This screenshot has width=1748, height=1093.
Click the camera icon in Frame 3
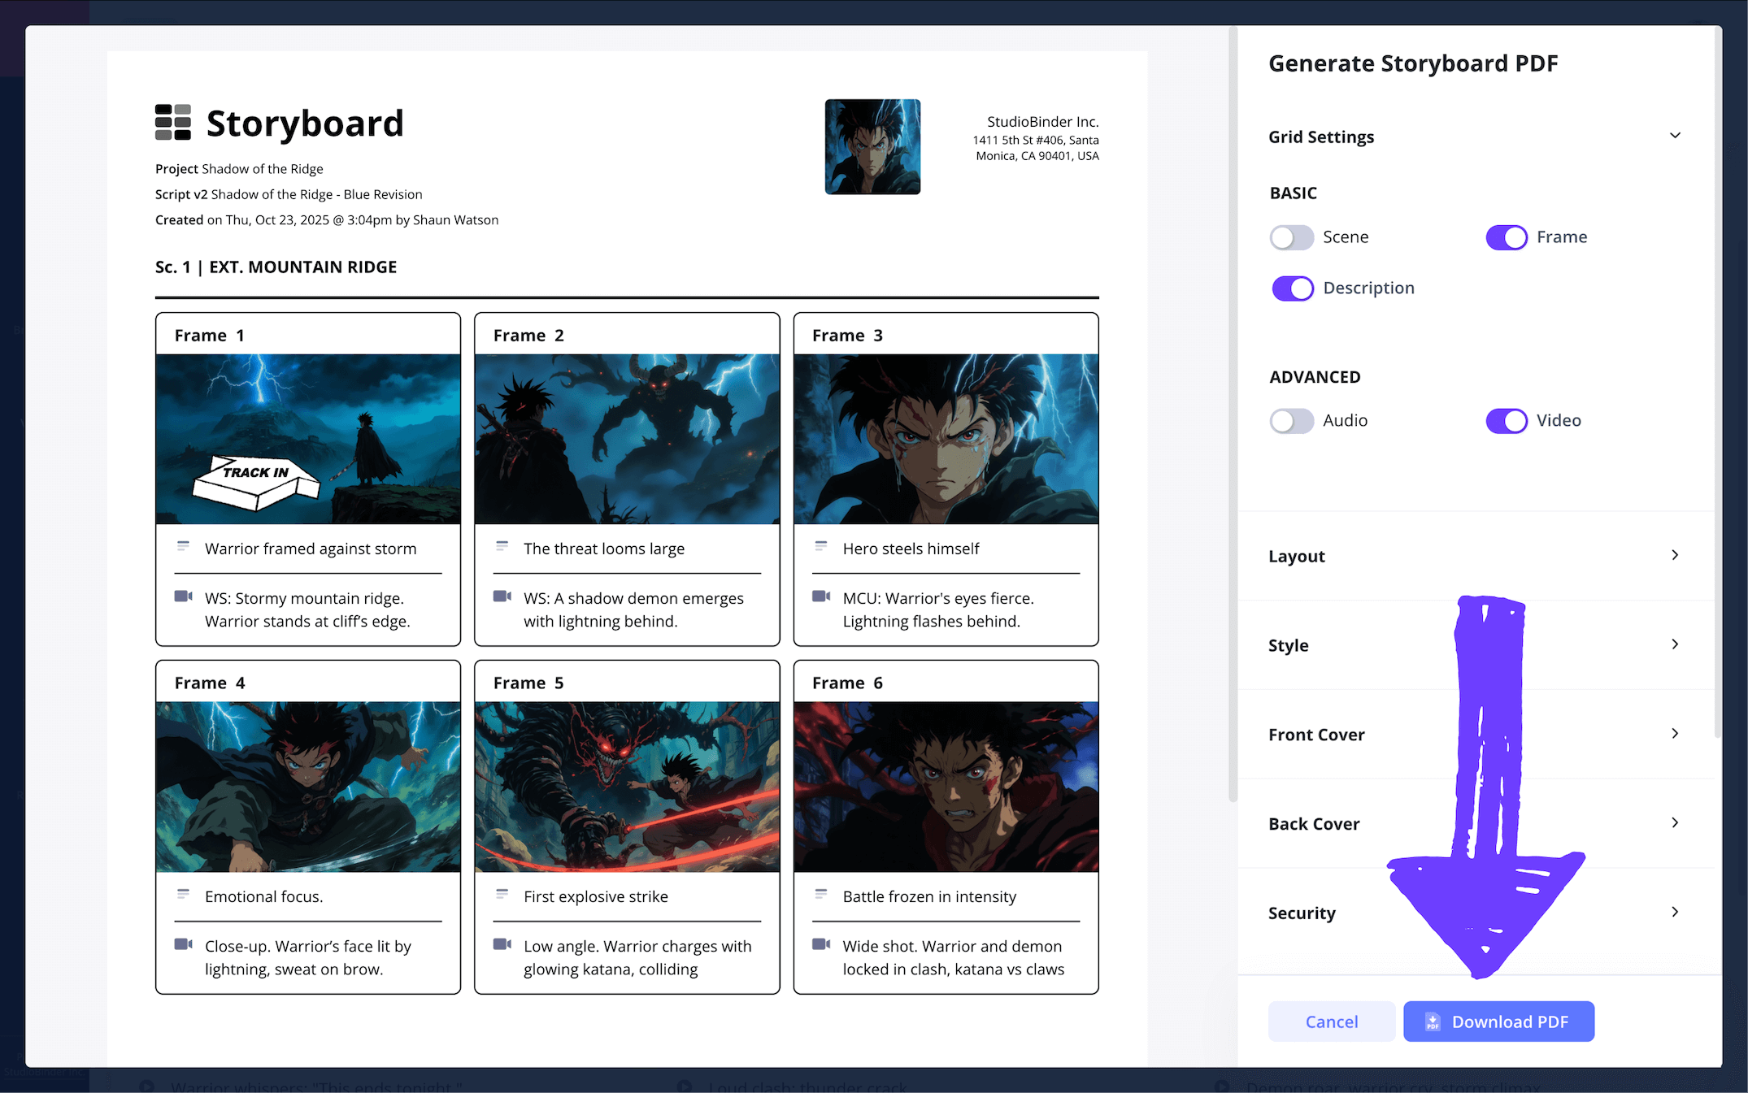coord(821,596)
